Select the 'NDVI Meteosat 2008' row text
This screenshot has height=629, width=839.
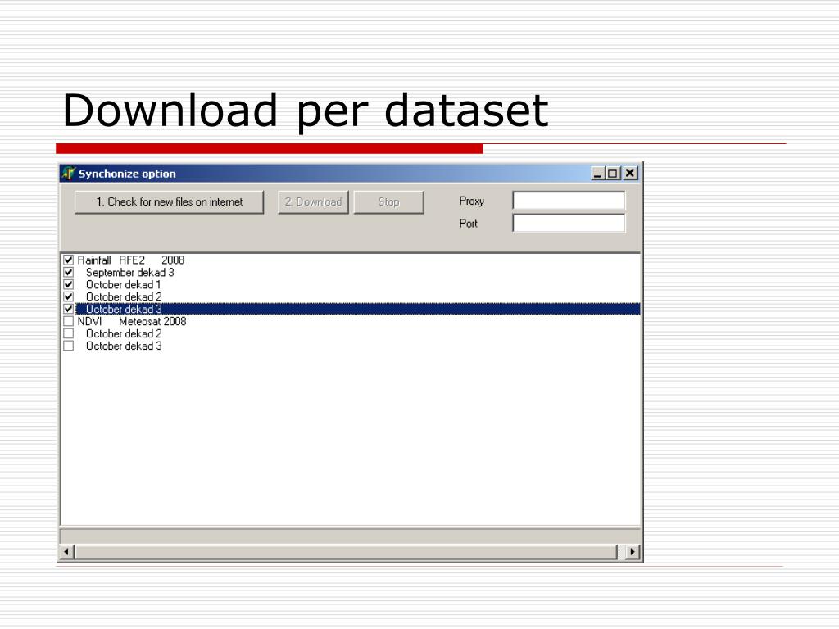[x=132, y=322]
